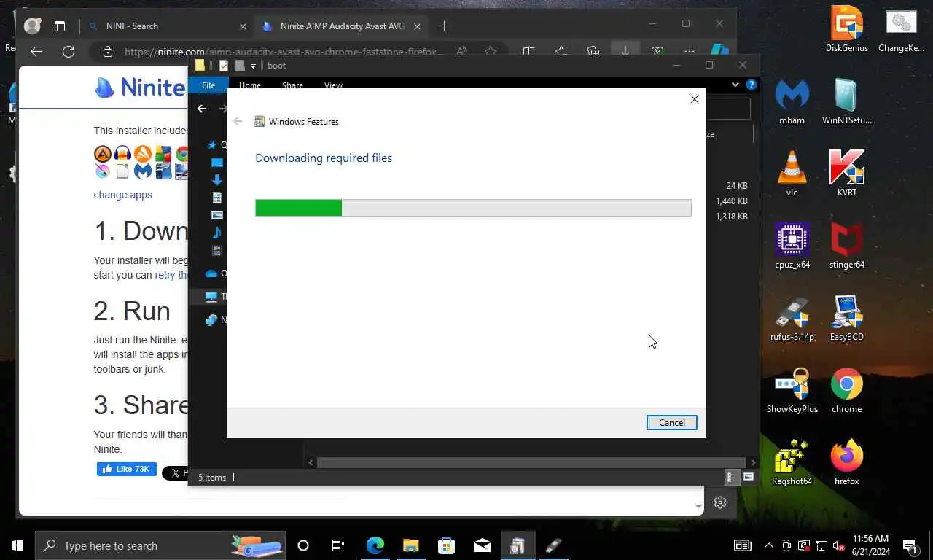Viewport: 933px width, 560px height.
Task: Click the Ninite logo
Action: [x=140, y=87]
